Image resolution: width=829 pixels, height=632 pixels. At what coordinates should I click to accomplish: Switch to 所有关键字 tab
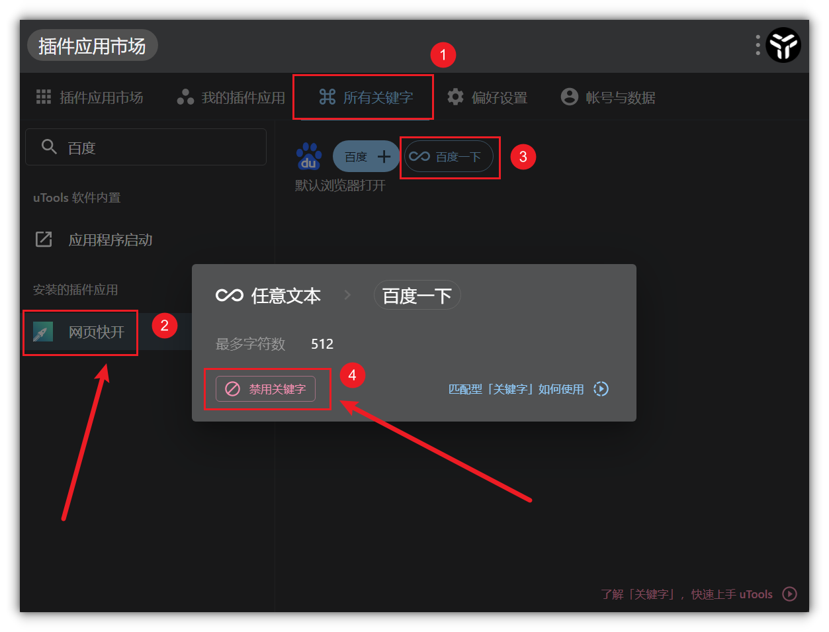click(365, 97)
